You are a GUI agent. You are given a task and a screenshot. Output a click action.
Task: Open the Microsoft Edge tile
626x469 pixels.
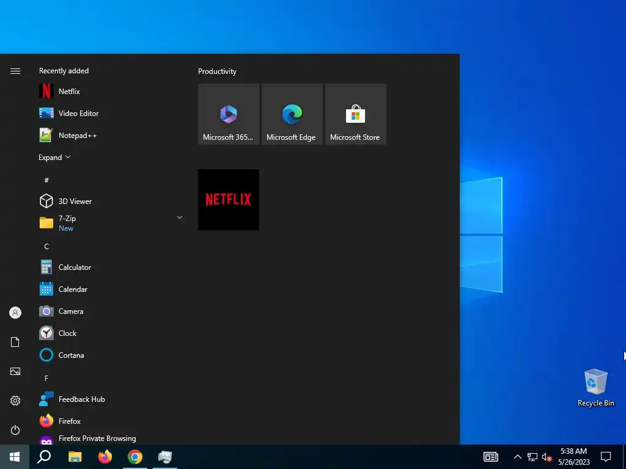pyautogui.click(x=292, y=114)
